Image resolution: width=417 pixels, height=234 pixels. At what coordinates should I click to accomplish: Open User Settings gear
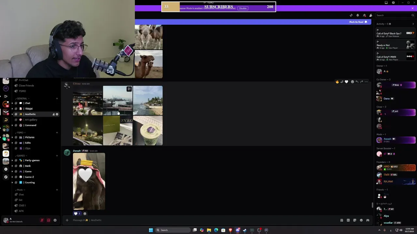pos(55,220)
